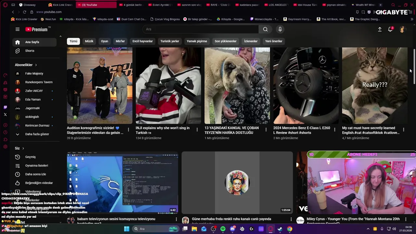Open Shorts from the sidebar
Screen dimensions: 416x234
(34, 51)
